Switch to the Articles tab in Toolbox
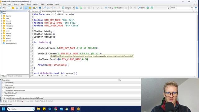 [x=20, y=101]
